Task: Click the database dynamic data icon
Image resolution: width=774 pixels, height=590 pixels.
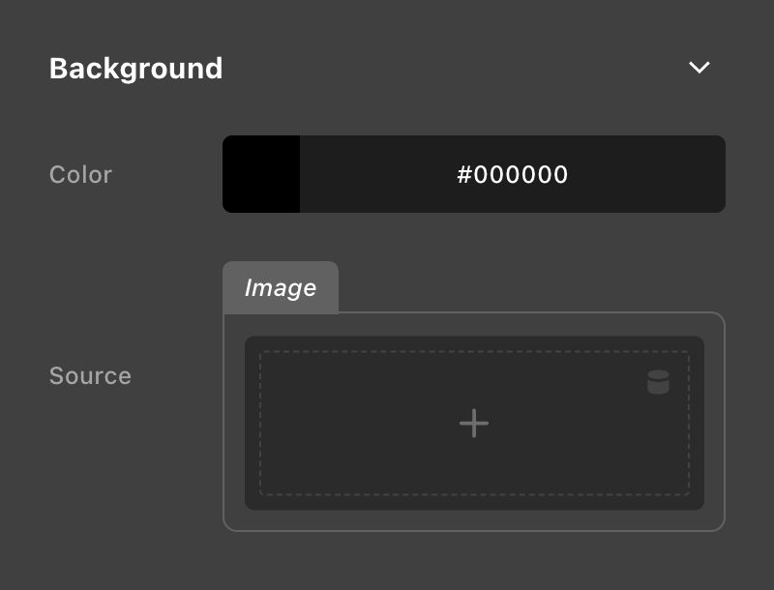Action: (658, 382)
